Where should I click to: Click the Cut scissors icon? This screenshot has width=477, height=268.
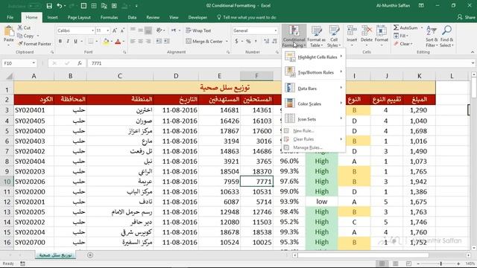pyautogui.click(x=20, y=28)
